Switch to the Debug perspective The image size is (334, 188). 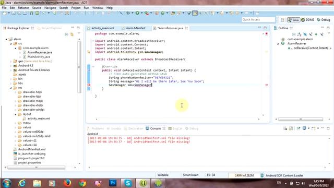coord(324,20)
